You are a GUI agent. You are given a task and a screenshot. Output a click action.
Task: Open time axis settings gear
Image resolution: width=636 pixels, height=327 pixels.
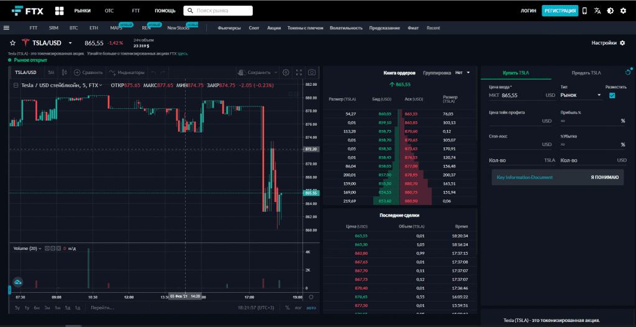click(311, 297)
